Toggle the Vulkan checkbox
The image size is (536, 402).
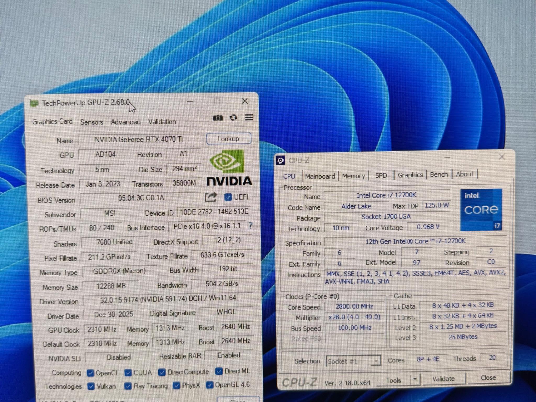tap(91, 386)
